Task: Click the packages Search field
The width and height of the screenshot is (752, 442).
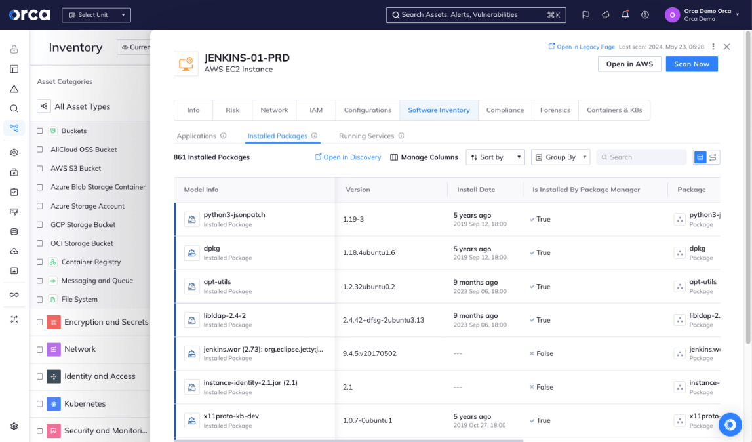Action: 641,157
